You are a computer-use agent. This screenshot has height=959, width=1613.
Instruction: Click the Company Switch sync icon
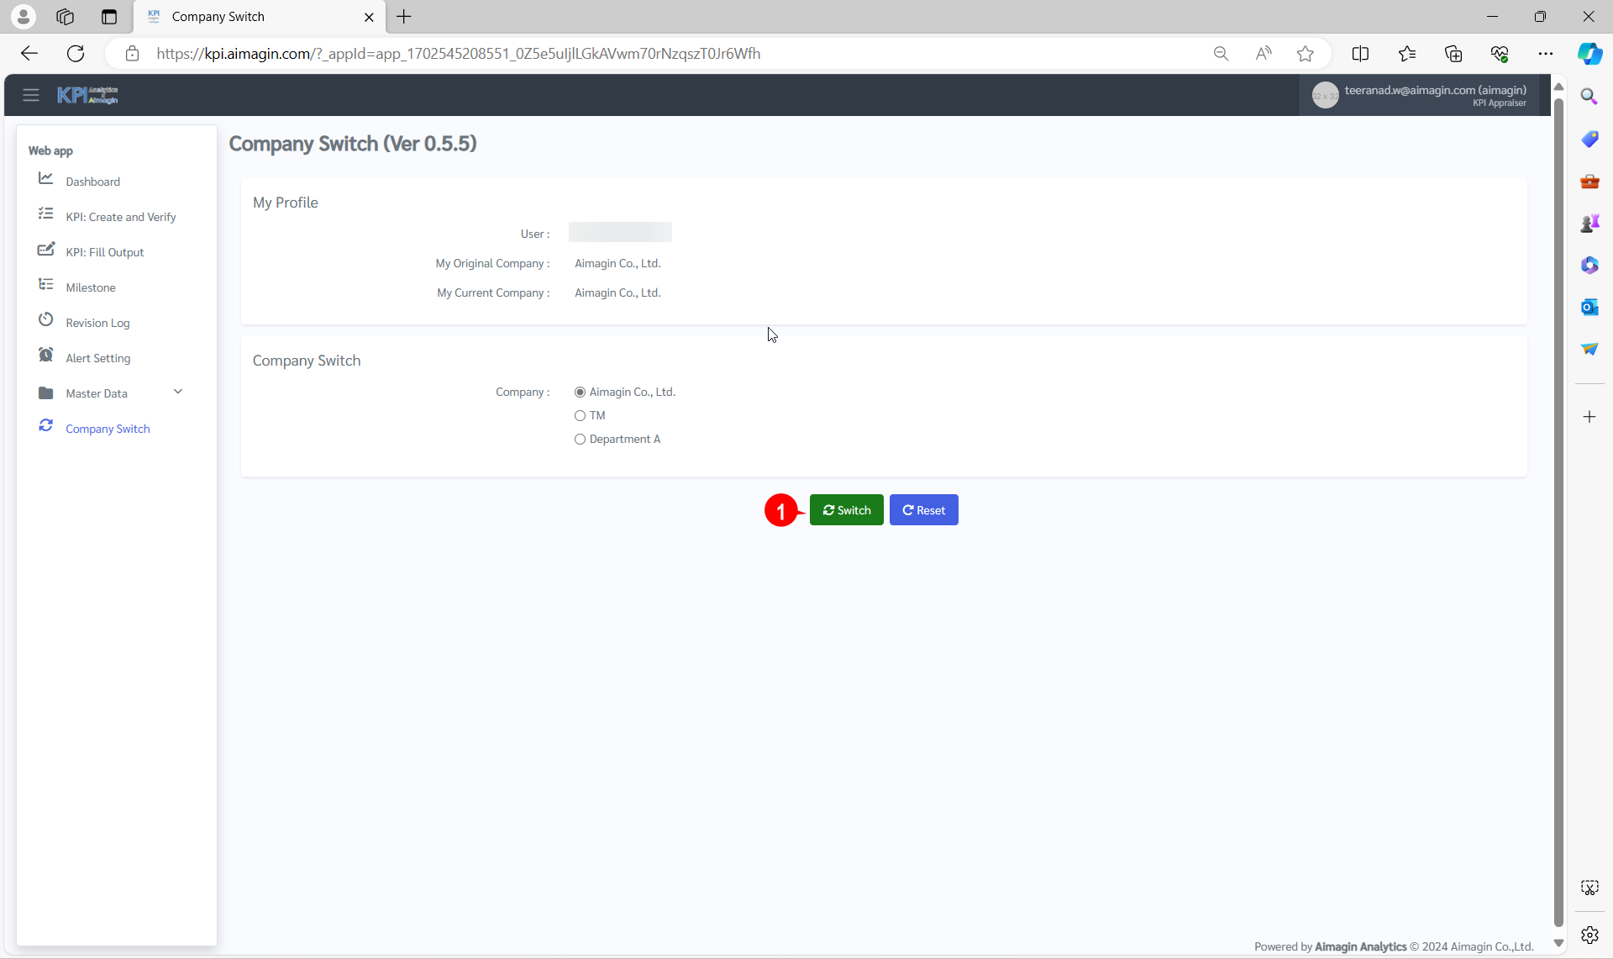pyautogui.click(x=45, y=426)
